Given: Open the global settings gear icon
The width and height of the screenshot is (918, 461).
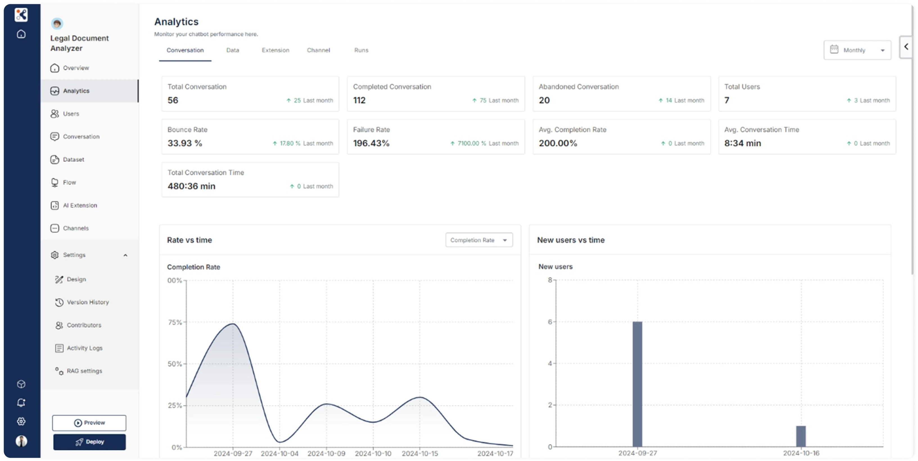Looking at the screenshot, I should point(21,421).
